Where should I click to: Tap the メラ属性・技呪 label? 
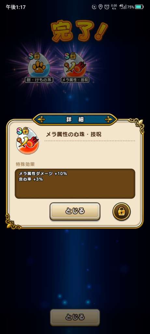75,80
